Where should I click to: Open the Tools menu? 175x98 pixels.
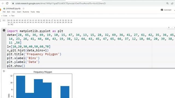point(33,12)
